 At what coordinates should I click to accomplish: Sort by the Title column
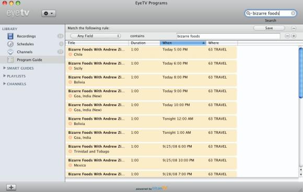click(x=97, y=43)
